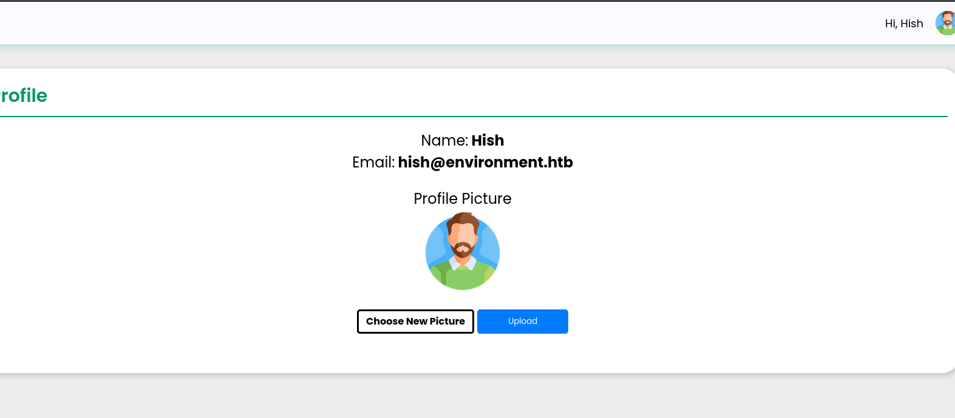The width and height of the screenshot is (955, 418).
Task: Click the blue Upload button
Action: pyautogui.click(x=522, y=322)
